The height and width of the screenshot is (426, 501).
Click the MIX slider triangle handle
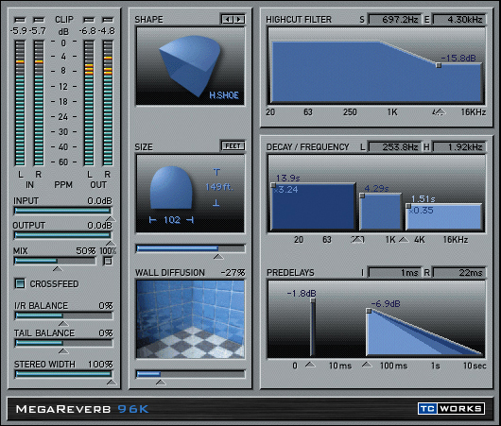[58, 269]
